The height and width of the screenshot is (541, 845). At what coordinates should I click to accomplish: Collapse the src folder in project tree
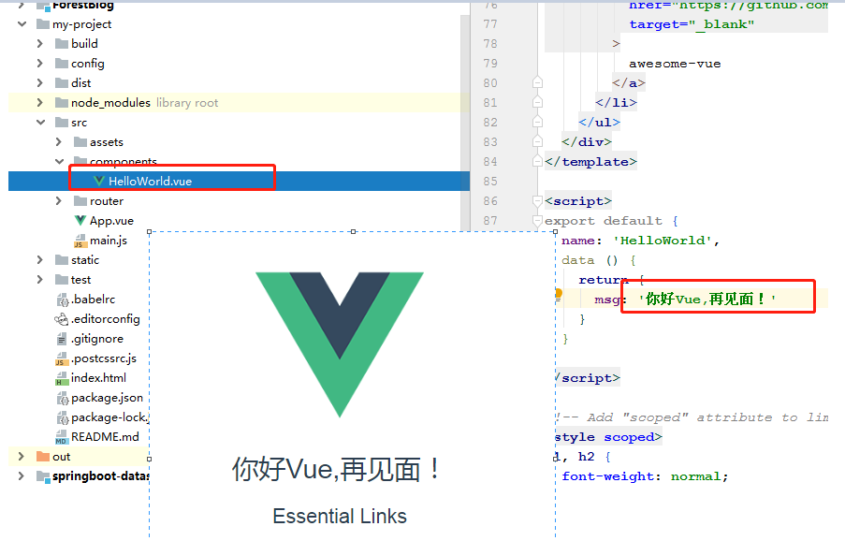[x=40, y=122]
